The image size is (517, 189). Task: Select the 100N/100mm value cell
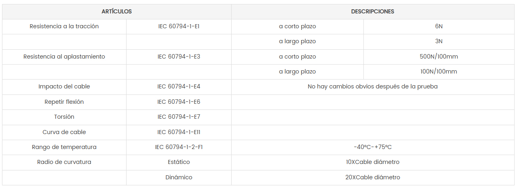tap(439, 71)
